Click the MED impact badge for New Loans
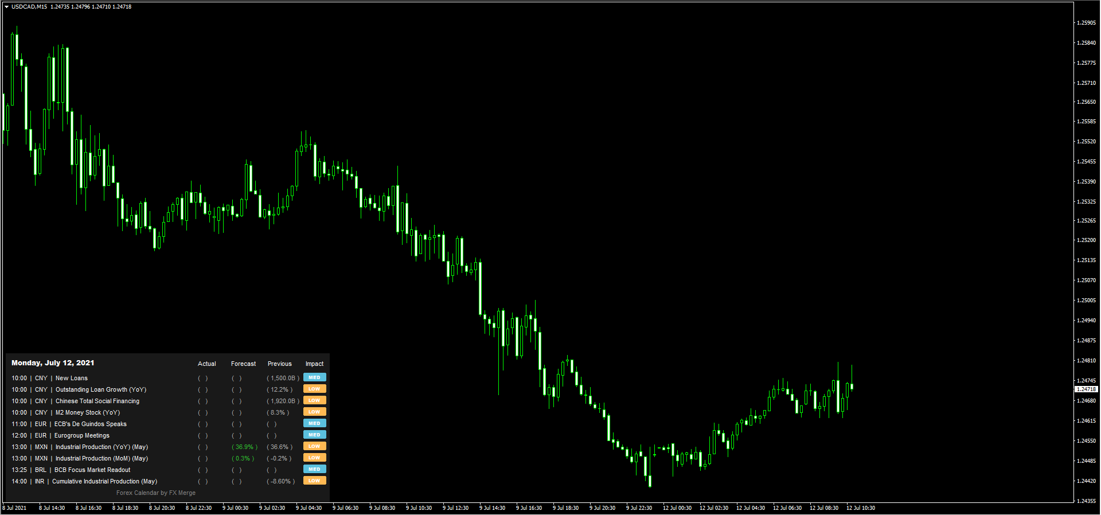 point(314,377)
